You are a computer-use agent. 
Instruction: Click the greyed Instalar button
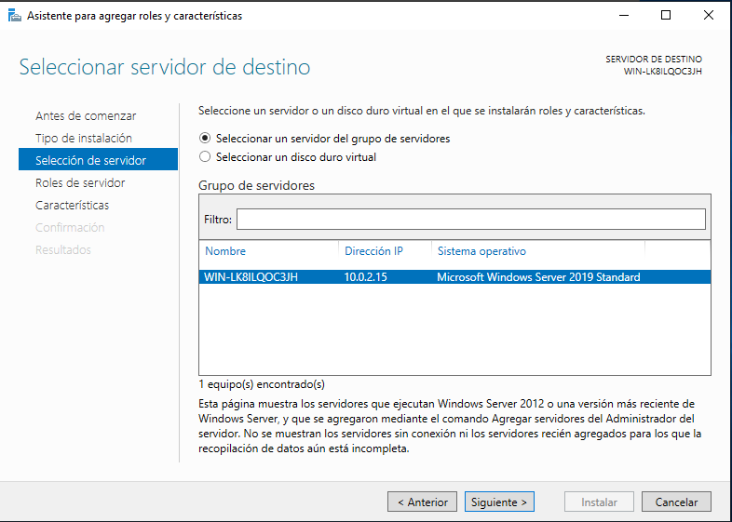tap(599, 502)
